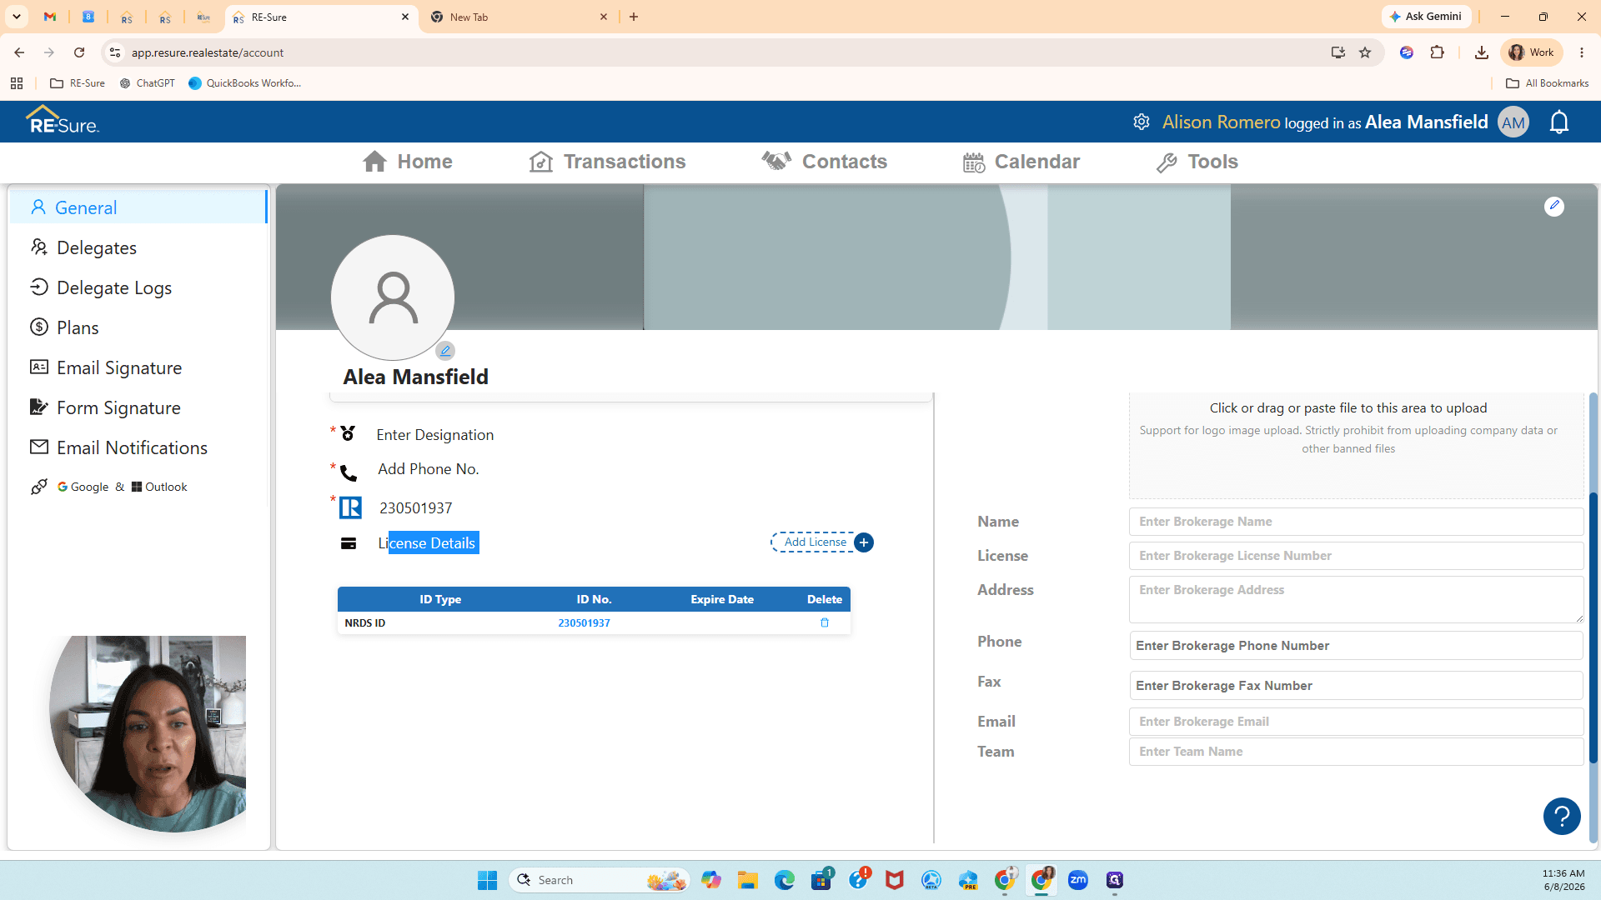Go to Transactions
Screen dimensions: 1601x900
click(x=607, y=162)
